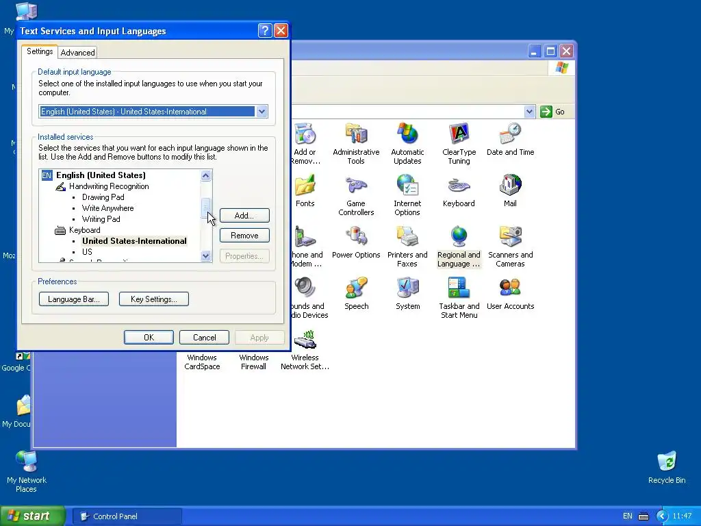Minimize the Control Panel window
Screen dimensions: 701x526
(534, 51)
